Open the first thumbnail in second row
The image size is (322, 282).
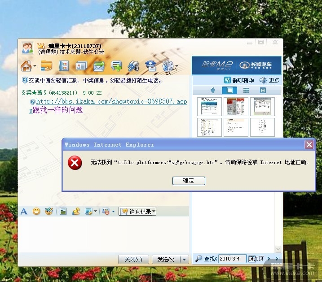(x=209, y=127)
